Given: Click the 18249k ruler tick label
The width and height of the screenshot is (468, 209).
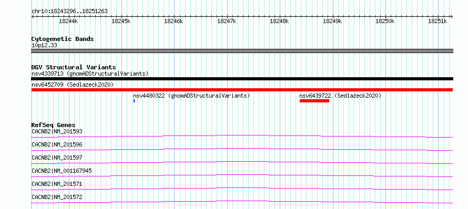Looking at the screenshot, I should pos(332,21).
